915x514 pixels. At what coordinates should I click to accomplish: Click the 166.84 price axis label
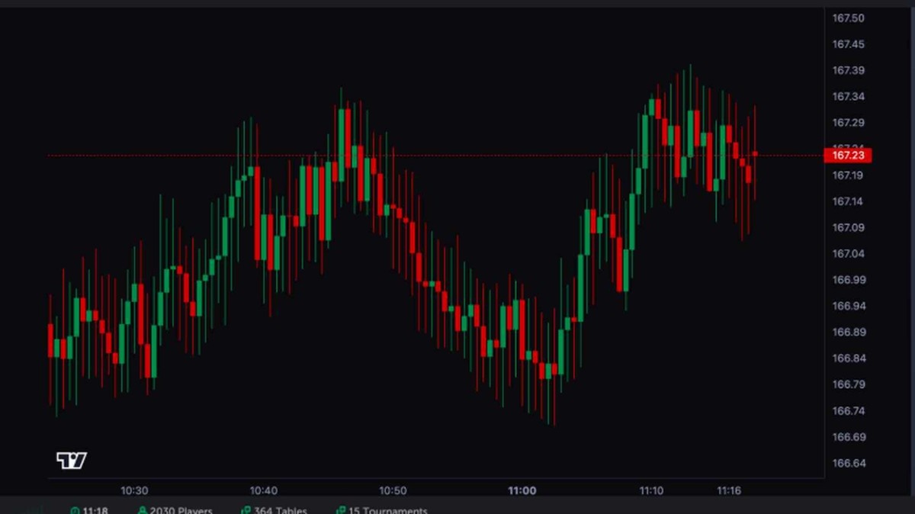click(x=848, y=358)
